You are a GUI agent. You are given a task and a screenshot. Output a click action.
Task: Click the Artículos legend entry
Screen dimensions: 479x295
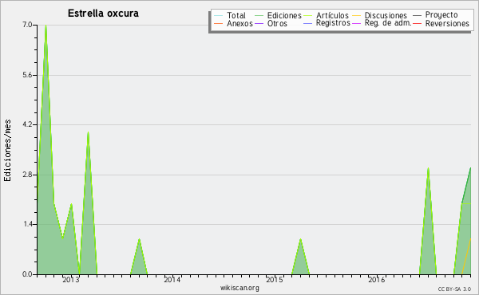327,15
